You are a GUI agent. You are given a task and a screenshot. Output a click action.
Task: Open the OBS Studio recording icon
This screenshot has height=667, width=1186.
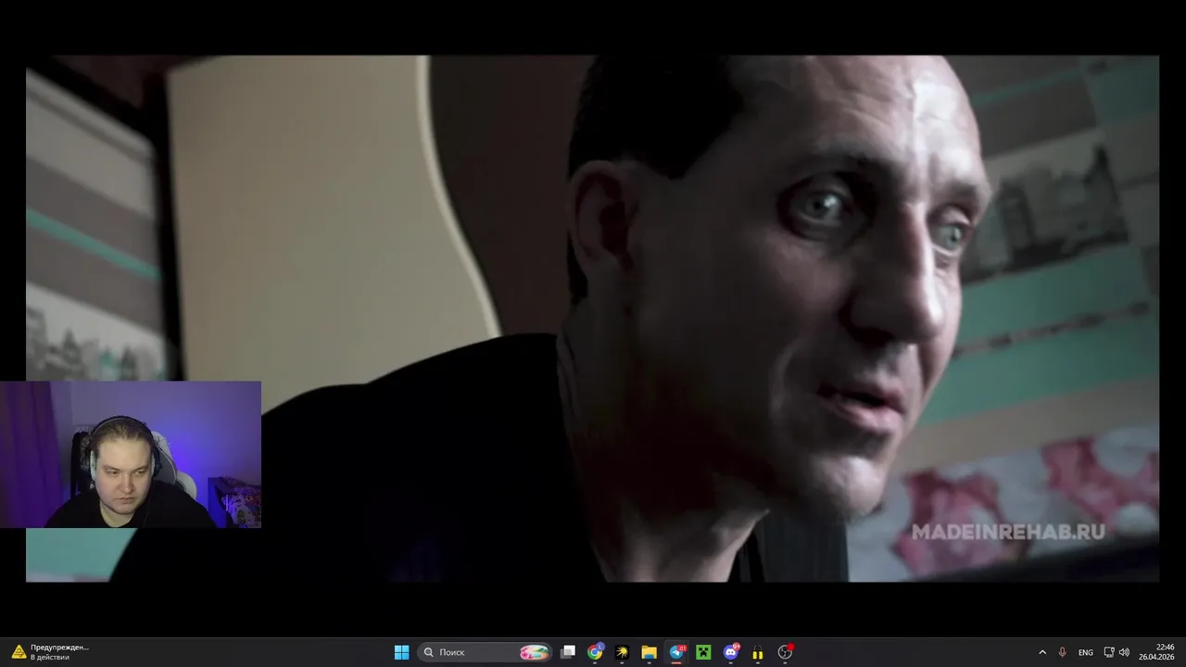point(785,652)
